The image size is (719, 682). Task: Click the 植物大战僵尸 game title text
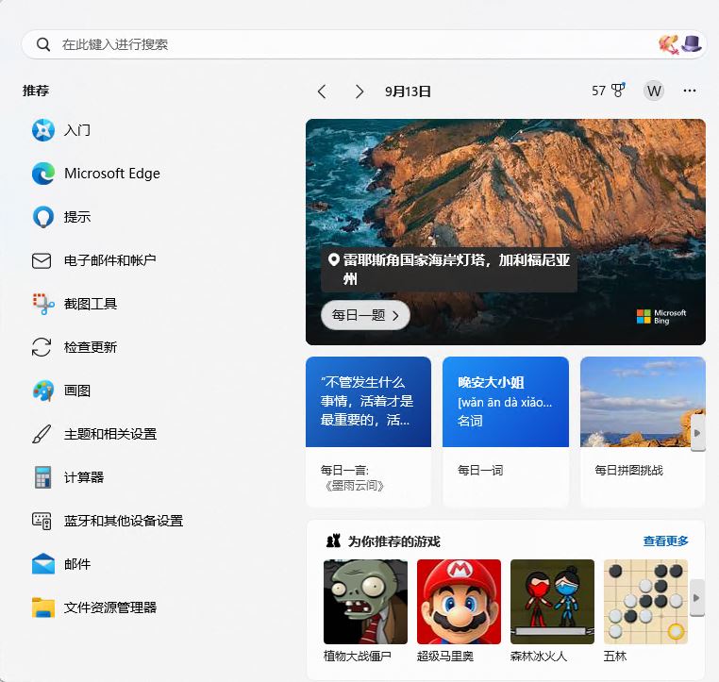358,657
